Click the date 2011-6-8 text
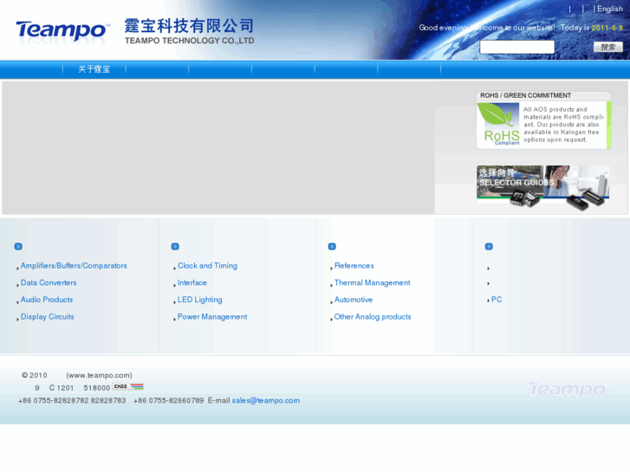The image size is (630, 472). pyautogui.click(x=607, y=28)
